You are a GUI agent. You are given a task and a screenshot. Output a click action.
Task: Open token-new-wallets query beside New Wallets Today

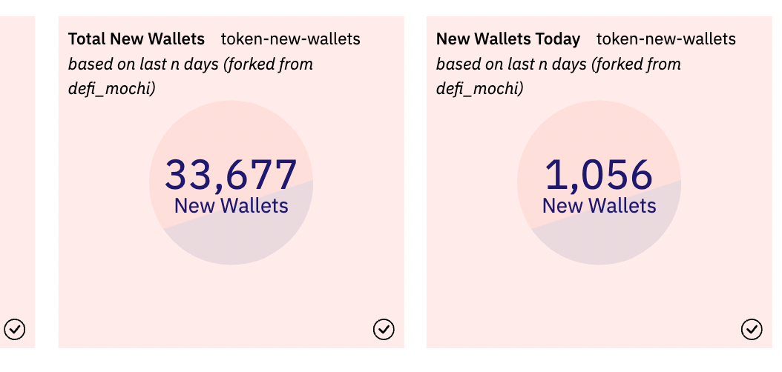(x=666, y=39)
